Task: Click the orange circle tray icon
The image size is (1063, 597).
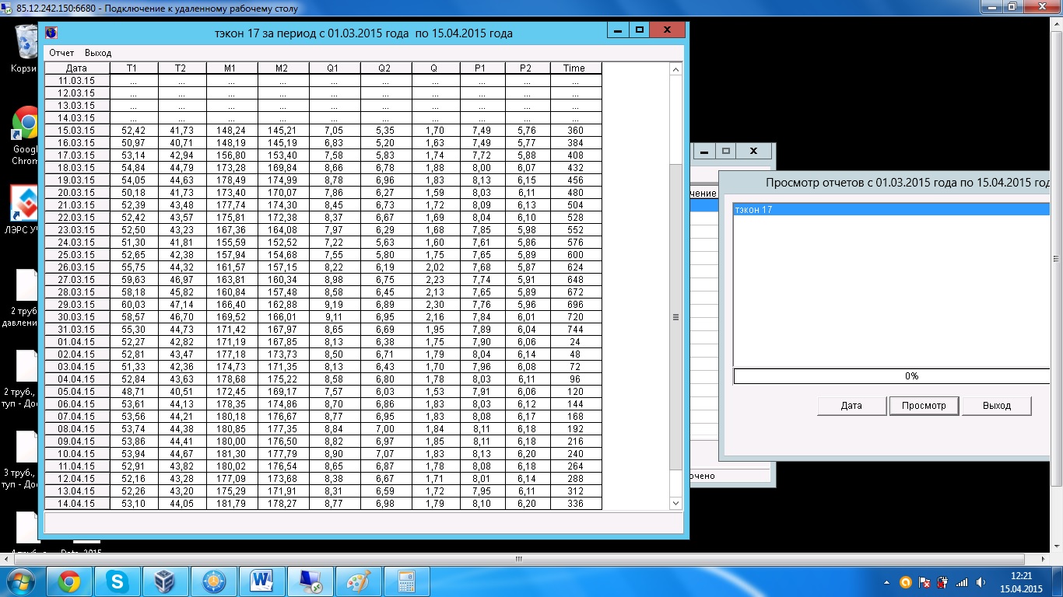Action: (906, 582)
